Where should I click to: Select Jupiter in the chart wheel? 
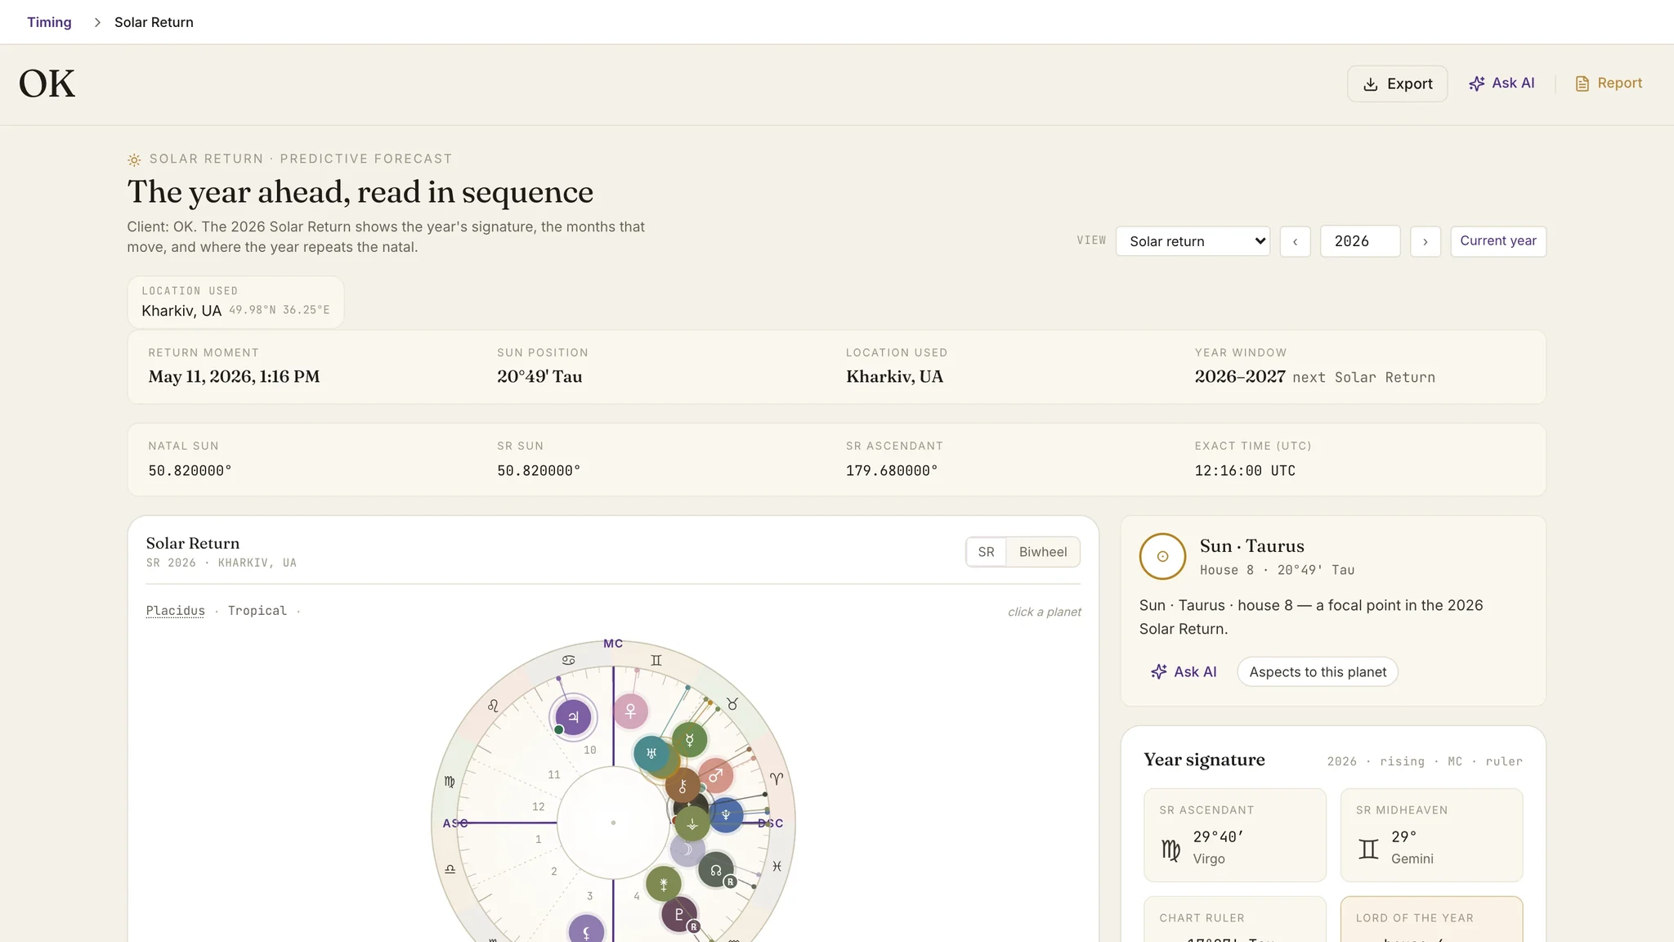pyautogui.click(x=573, y=717)
